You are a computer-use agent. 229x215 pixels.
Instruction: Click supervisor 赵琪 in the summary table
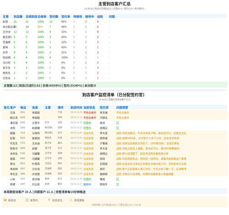click(x=5, y=22)
